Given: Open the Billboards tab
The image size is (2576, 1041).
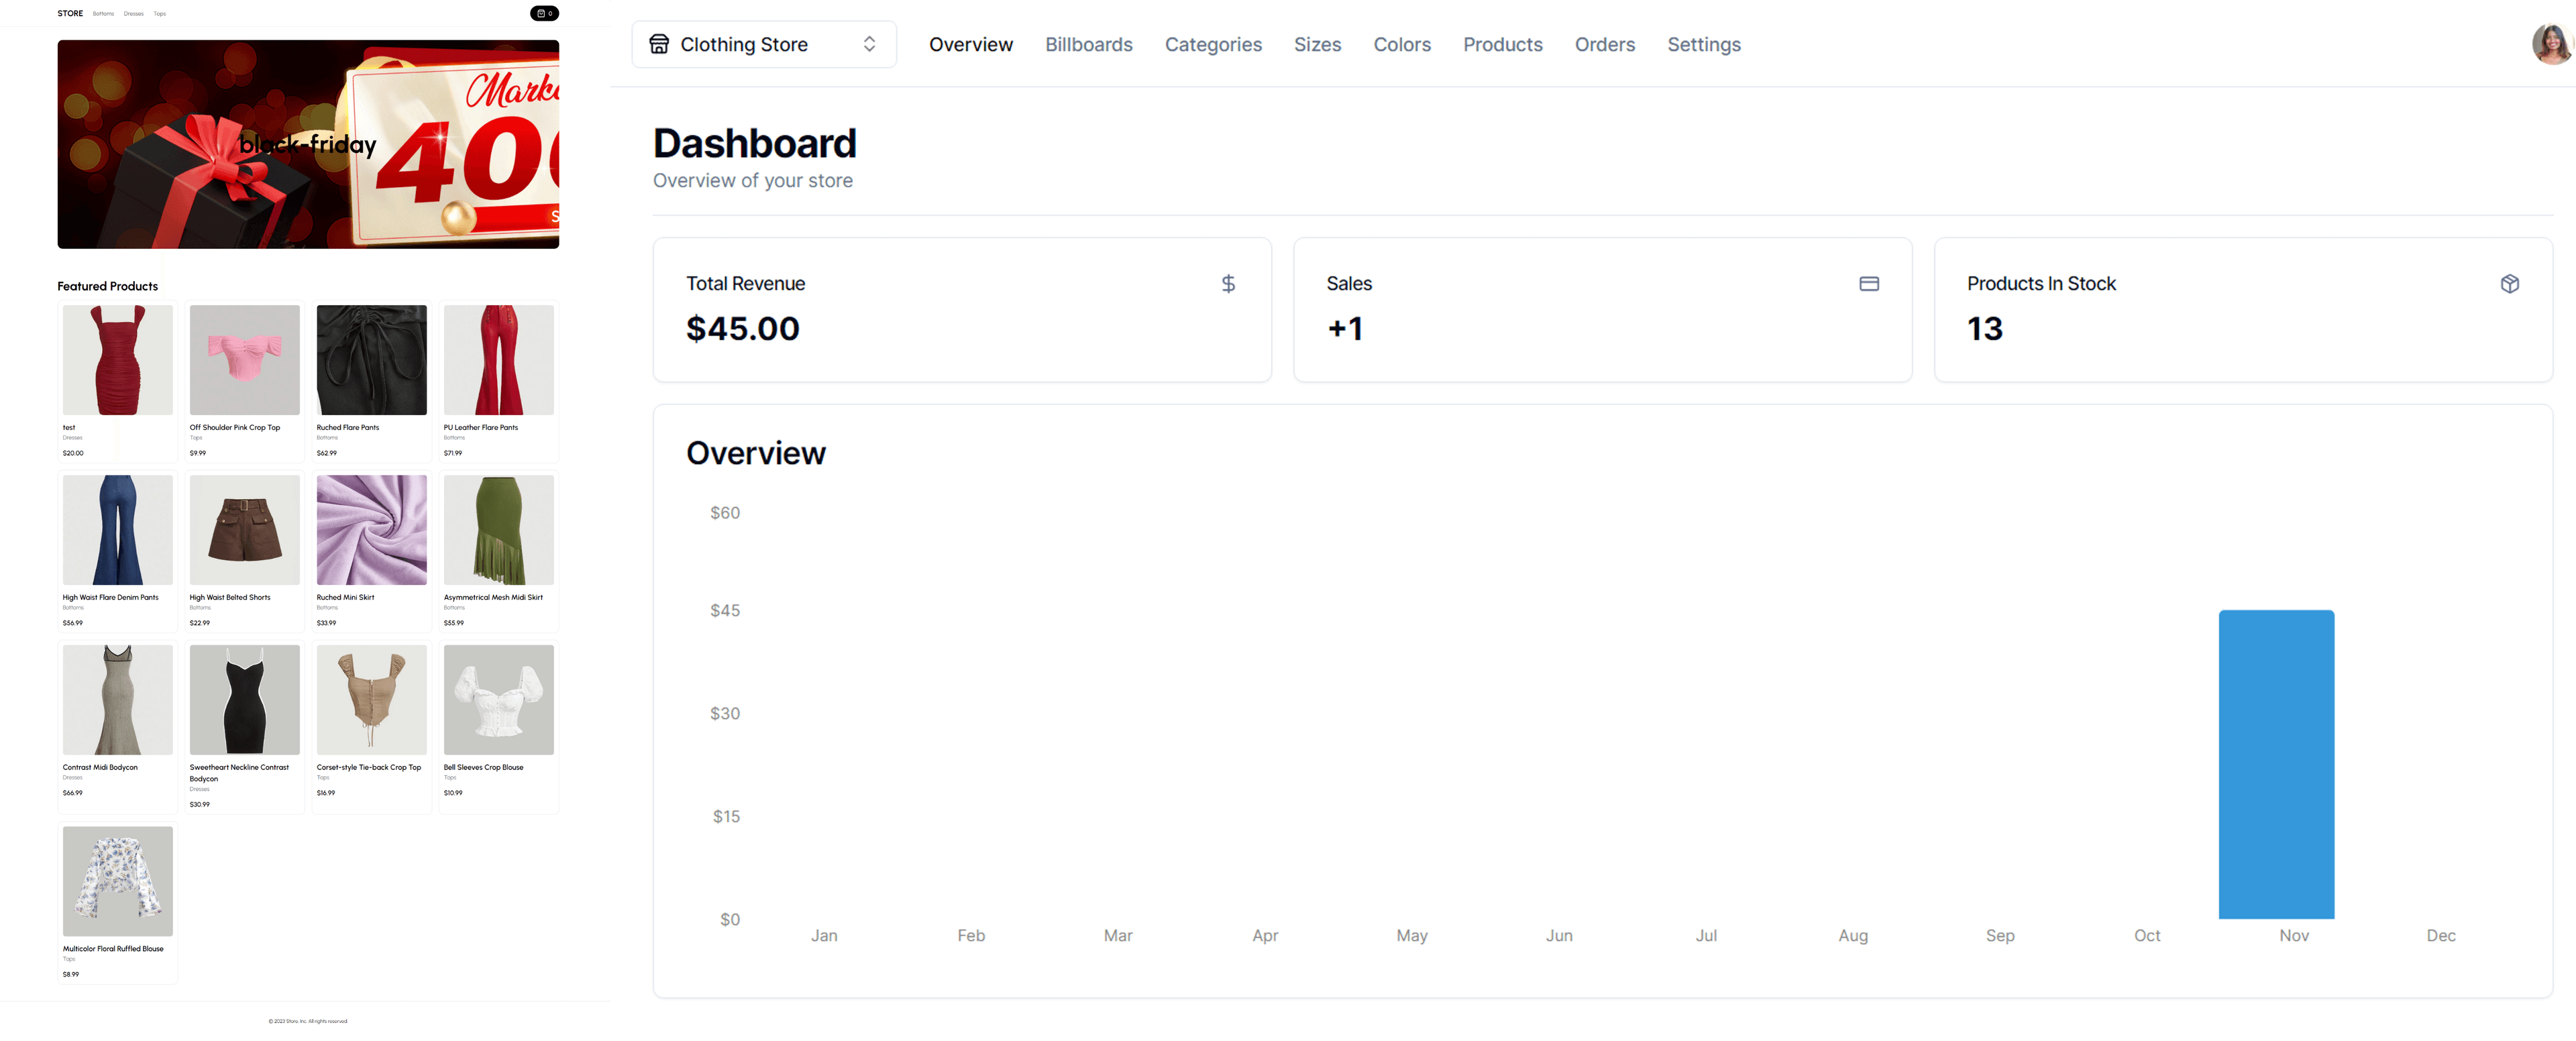Looking at the screenshot, I should click(1088, 45).
